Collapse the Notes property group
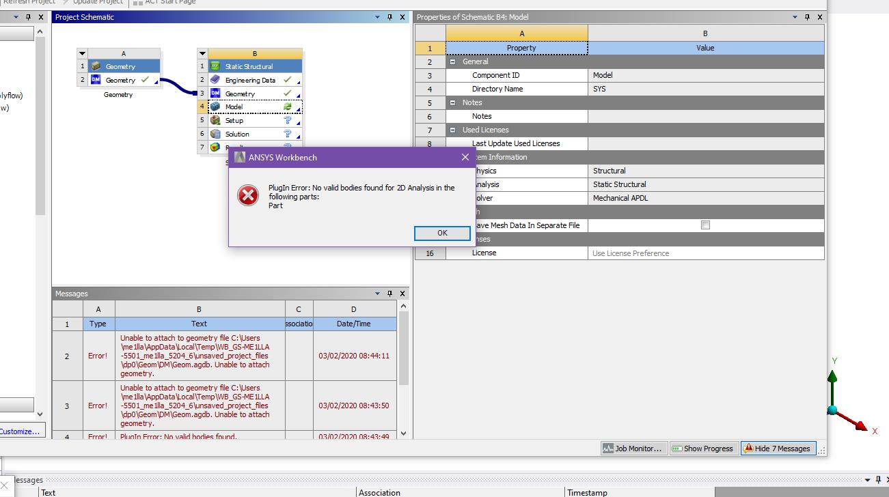The height and width of the screenshot is (497, 889). coord(452,102)
